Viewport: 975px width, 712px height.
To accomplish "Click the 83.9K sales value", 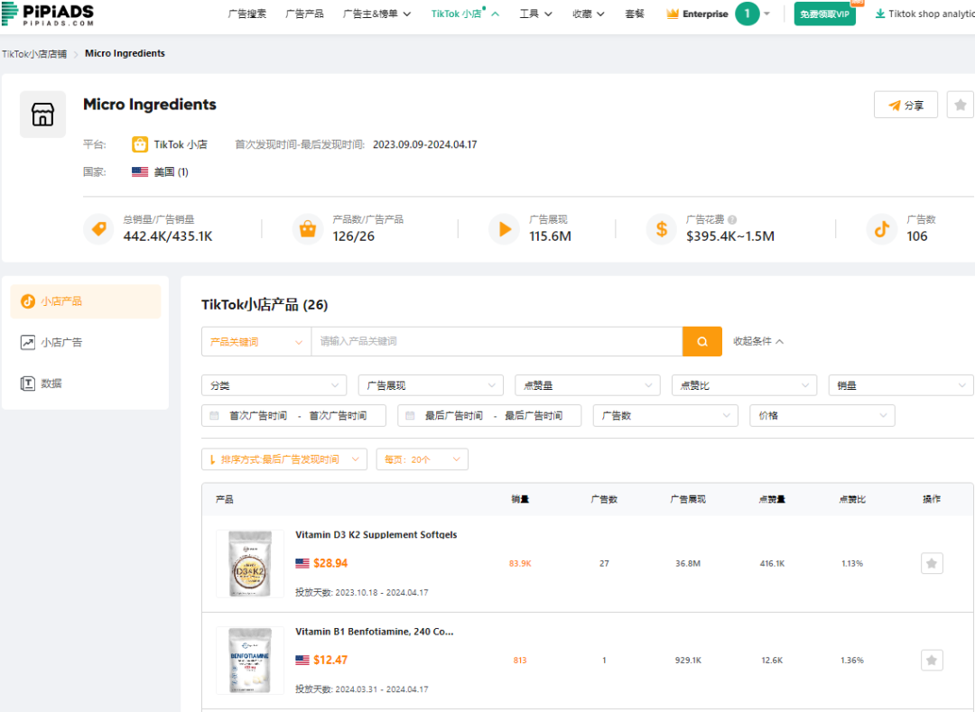I will (520, 563).
